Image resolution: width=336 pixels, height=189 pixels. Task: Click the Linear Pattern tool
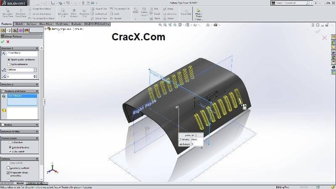pyautogui.click(x=144, y=12)
